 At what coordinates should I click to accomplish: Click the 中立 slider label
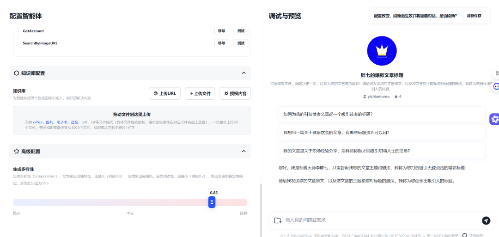(130, 213)
